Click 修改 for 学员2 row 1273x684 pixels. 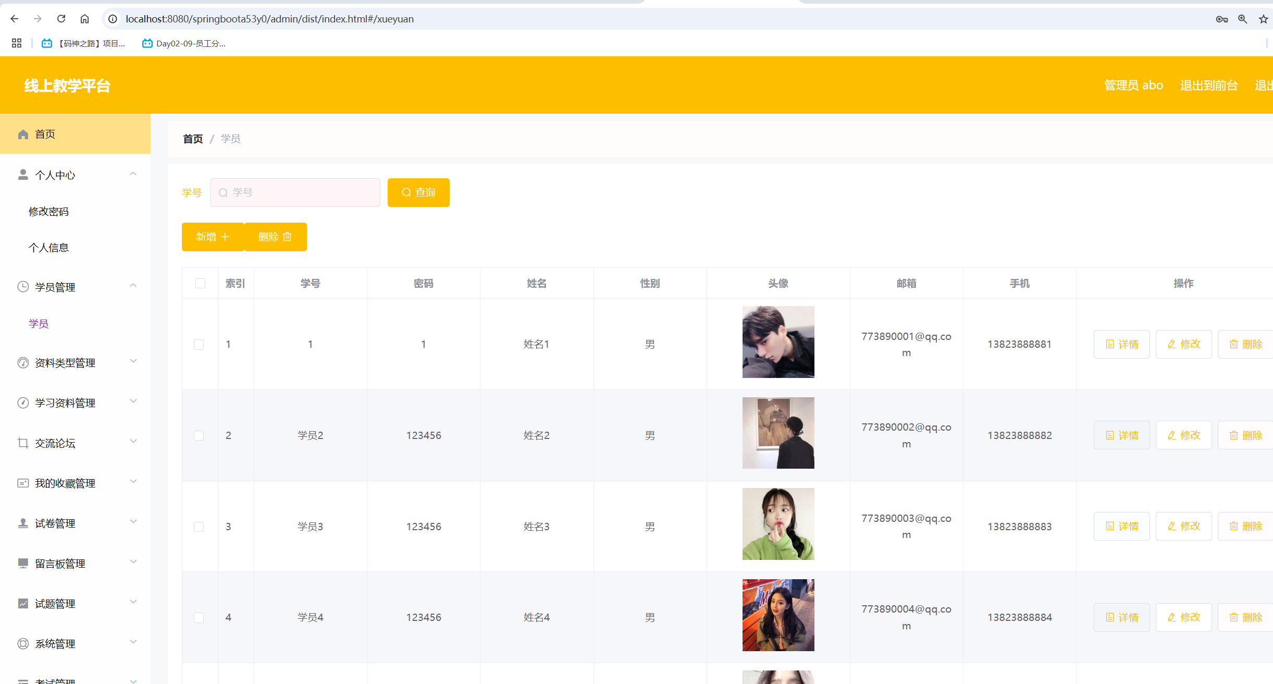click(x=1184, y=435)
